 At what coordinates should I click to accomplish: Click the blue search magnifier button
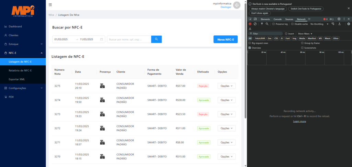(x=156, y=39)
